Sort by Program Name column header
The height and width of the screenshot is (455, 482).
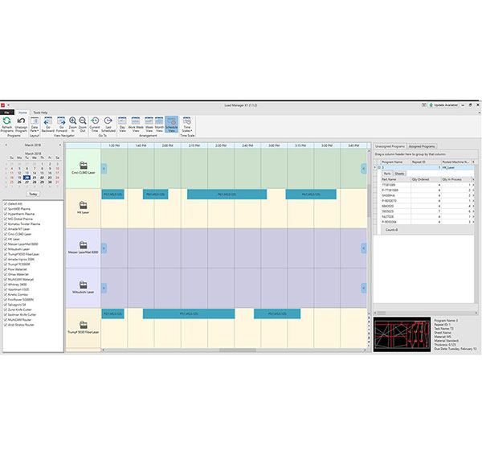(x=395, y=162)
